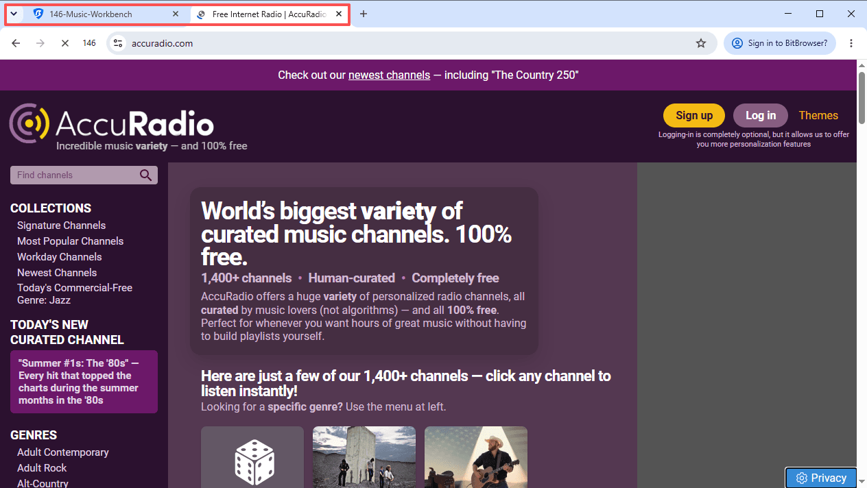Bookmark this page with the star icon
Viewport: 867px width, 488px height.
[701, 43]
